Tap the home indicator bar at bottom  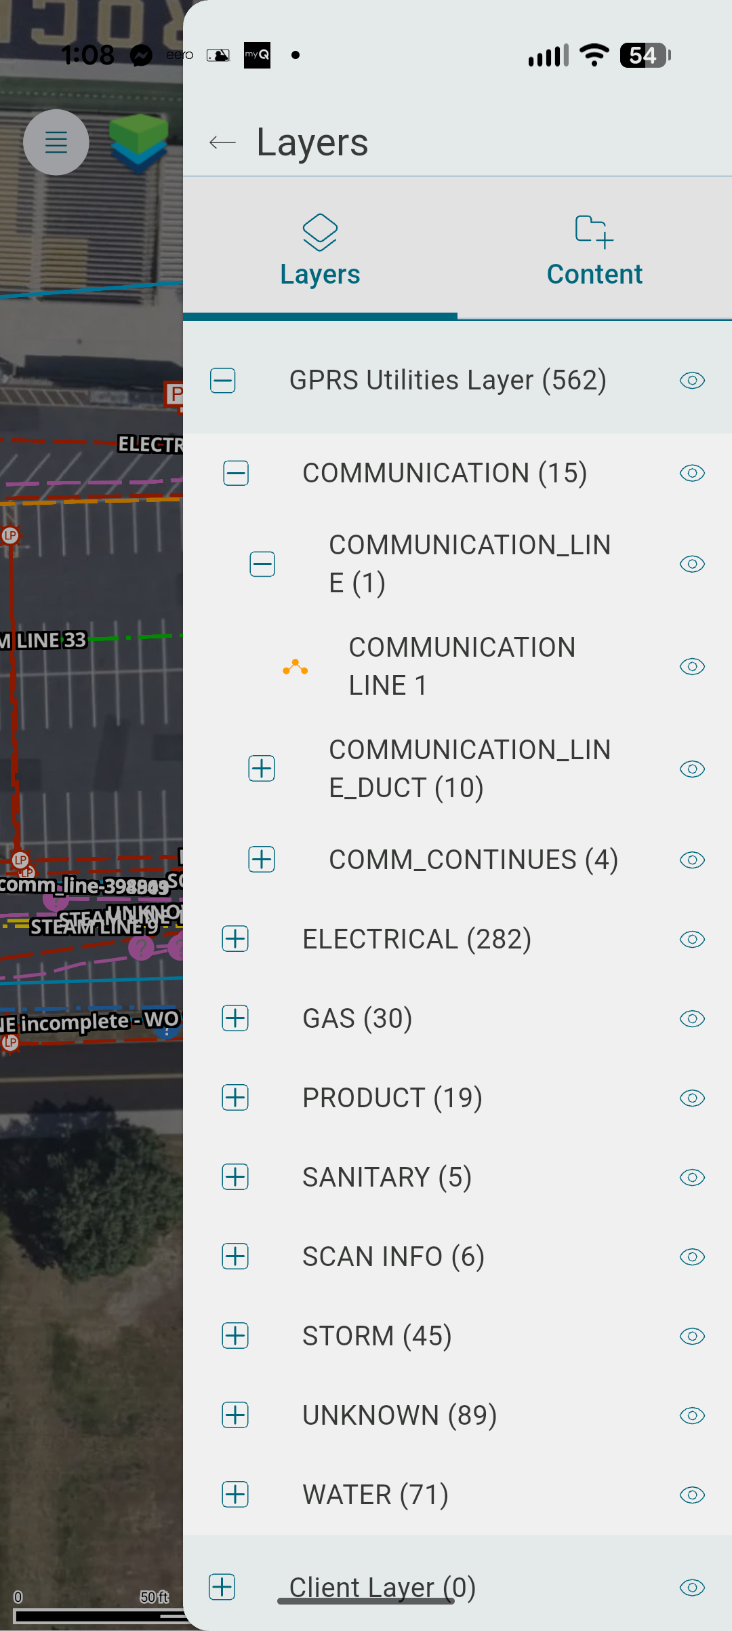point(366,1601)
